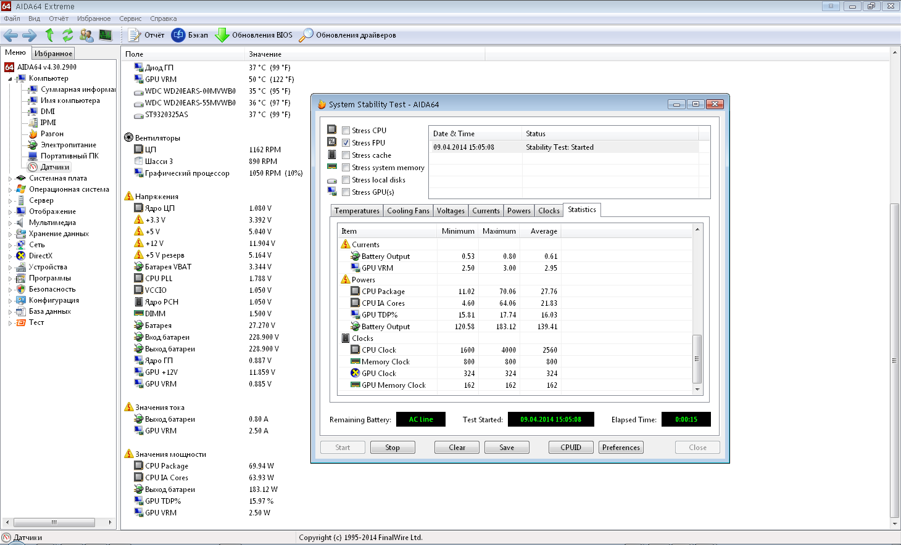The height and width of the screenshot is (545, 901).
Task: Enable the Stress system memory checkbox
Action: click(x=346, y=168)
